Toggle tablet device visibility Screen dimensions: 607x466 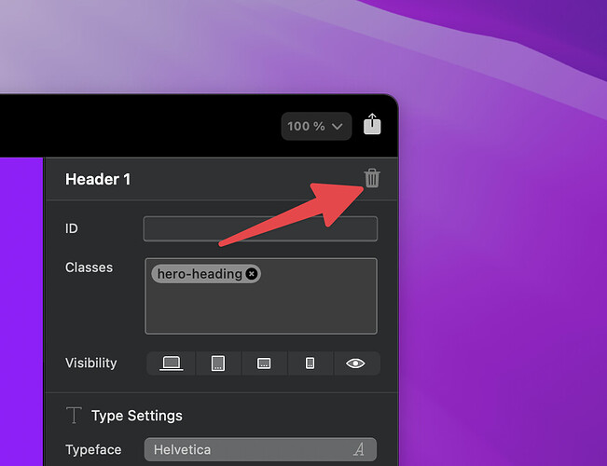coord(217,363)
